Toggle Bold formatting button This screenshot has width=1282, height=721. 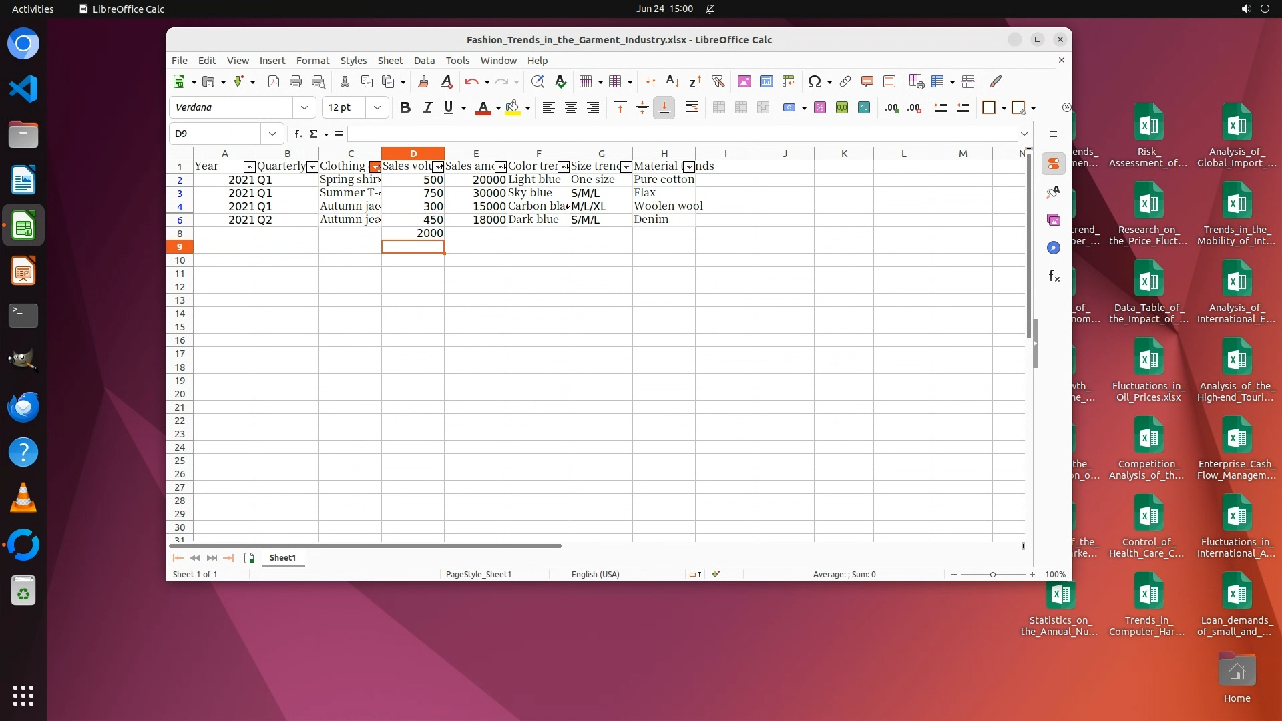(x=405, y=107)
